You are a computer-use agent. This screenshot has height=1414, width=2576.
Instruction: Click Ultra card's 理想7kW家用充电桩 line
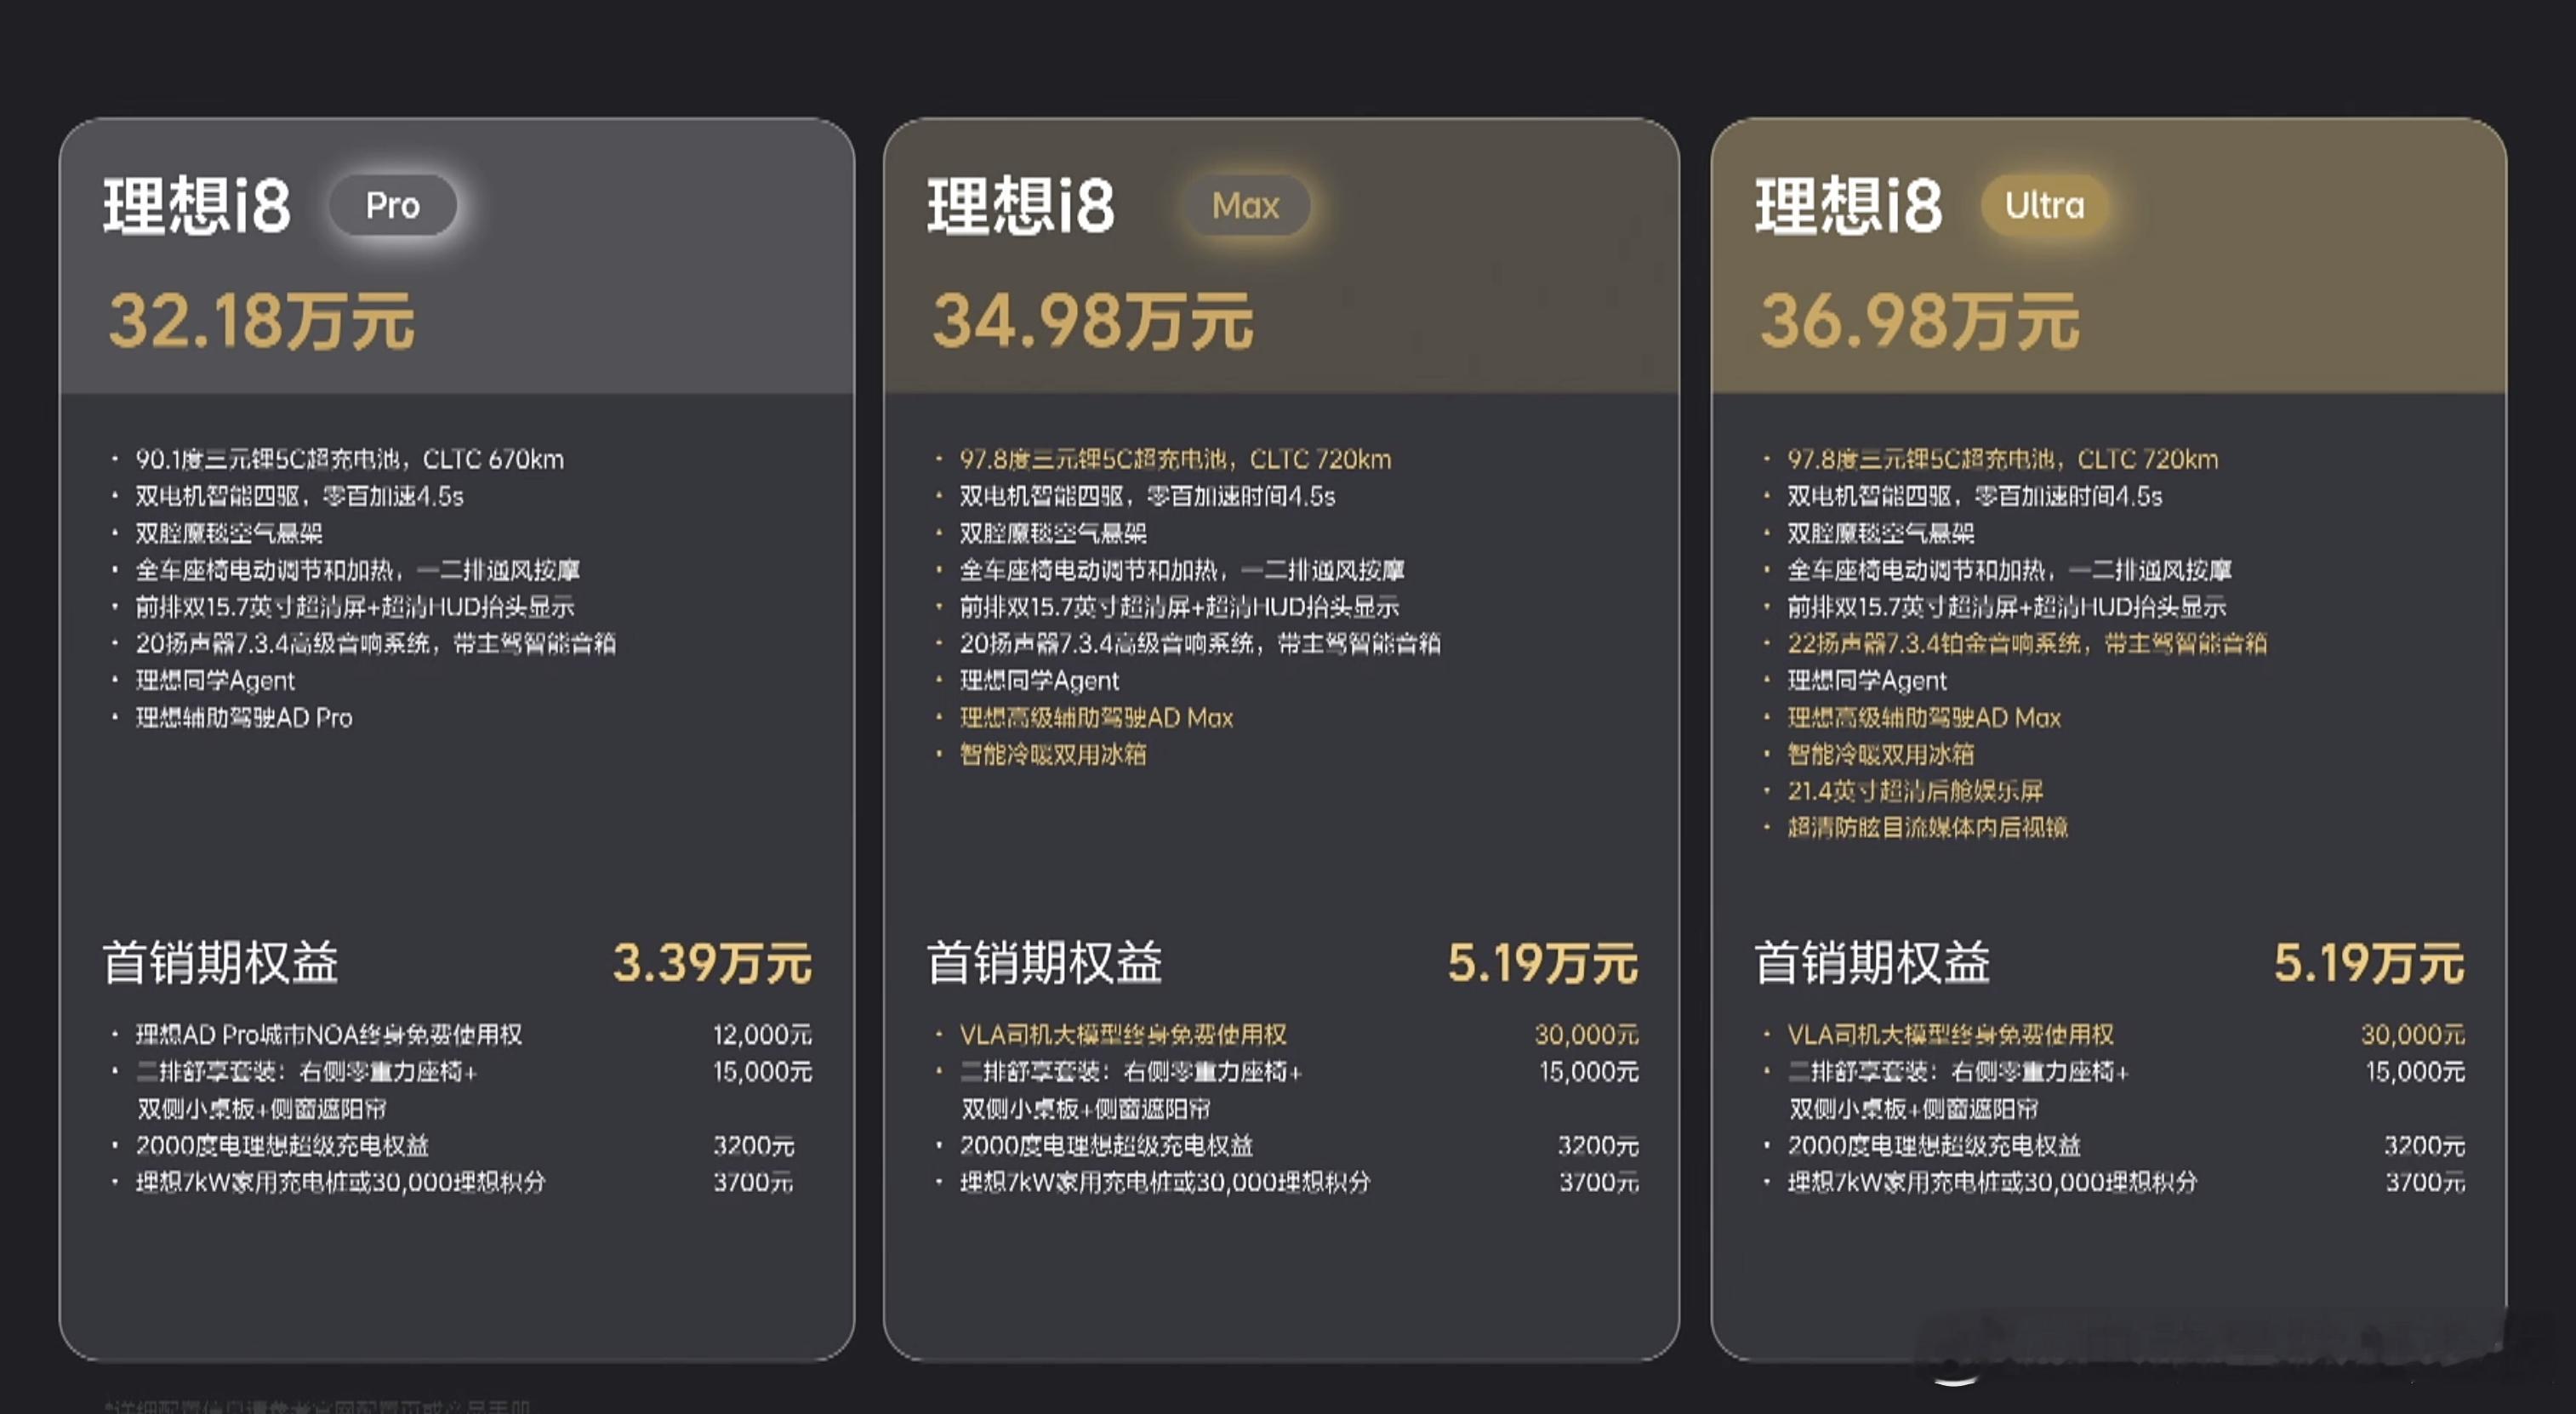point(1993,1182)
